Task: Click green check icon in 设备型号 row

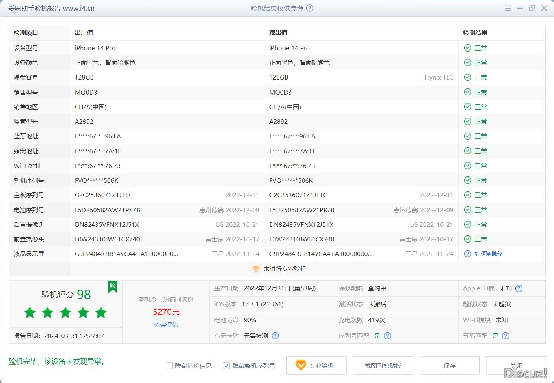Action: (x=467, y=48)
